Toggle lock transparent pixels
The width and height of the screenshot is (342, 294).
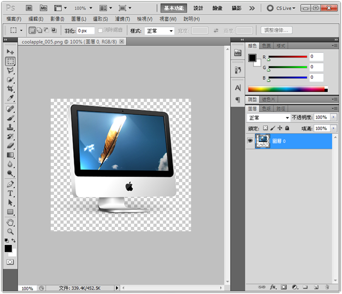coord(265,128)
